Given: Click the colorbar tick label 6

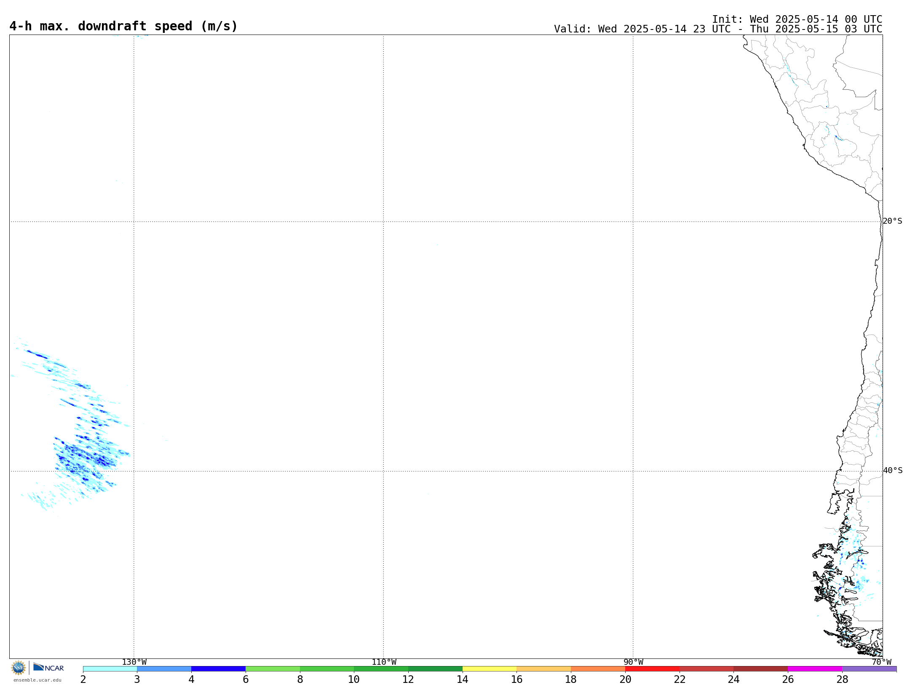Looking at the screenshot, I should (246, 680).
